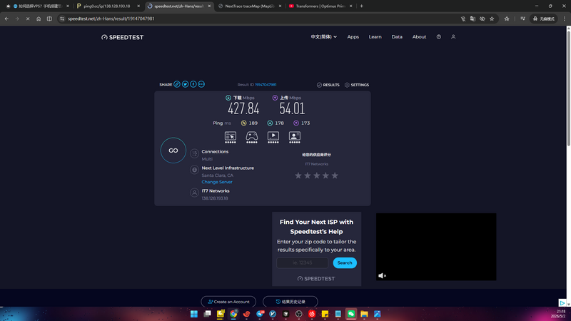The height and width of the screenshot is (321, 571).
Task: Click the gaming controller rating icon
Action: 252,137
